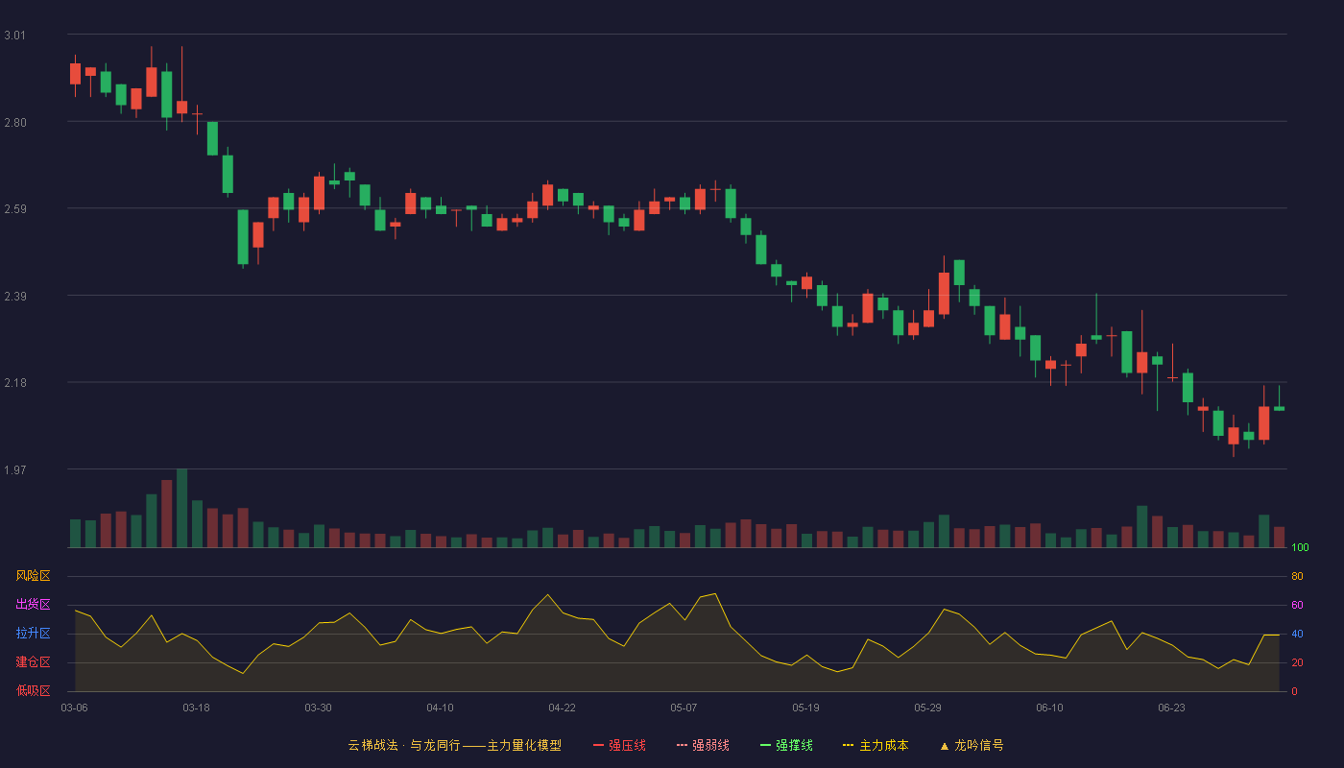
Task: Click the 05-07 date label
Action: [x=684, y=708]
